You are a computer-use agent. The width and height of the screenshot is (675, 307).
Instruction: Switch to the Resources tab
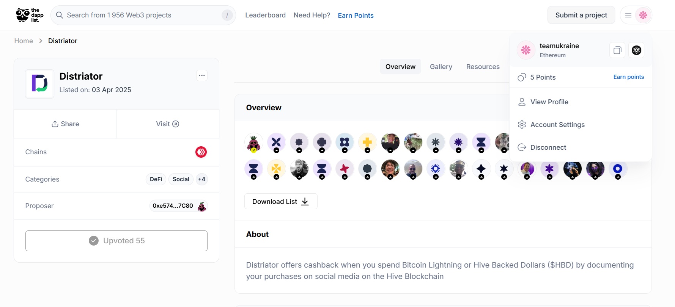pyautogui.click(x=483, y=67)
